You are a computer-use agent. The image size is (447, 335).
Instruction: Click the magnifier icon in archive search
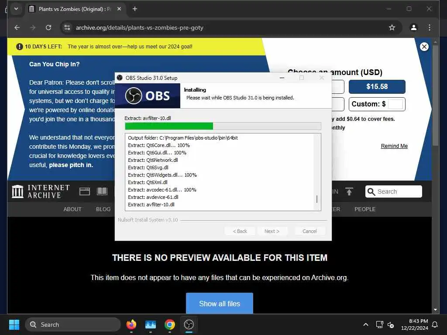click(x=371, y=192)
